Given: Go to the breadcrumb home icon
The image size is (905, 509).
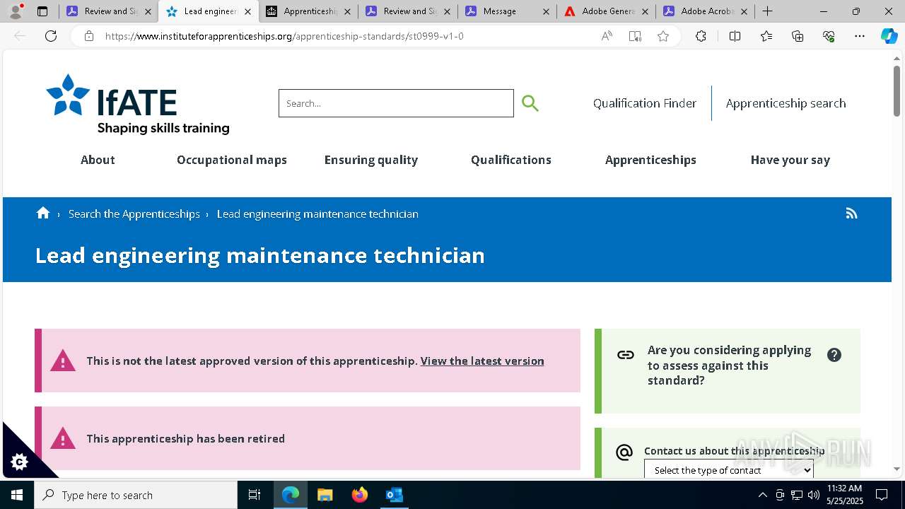Looking at the screenshot, I should (43, 213).
